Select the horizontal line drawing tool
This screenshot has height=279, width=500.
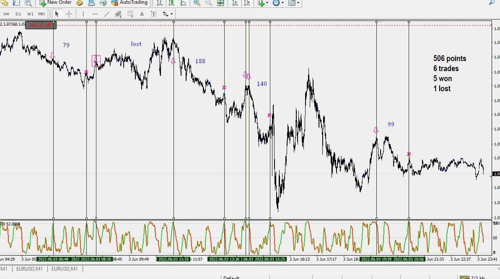pos(95,14)
